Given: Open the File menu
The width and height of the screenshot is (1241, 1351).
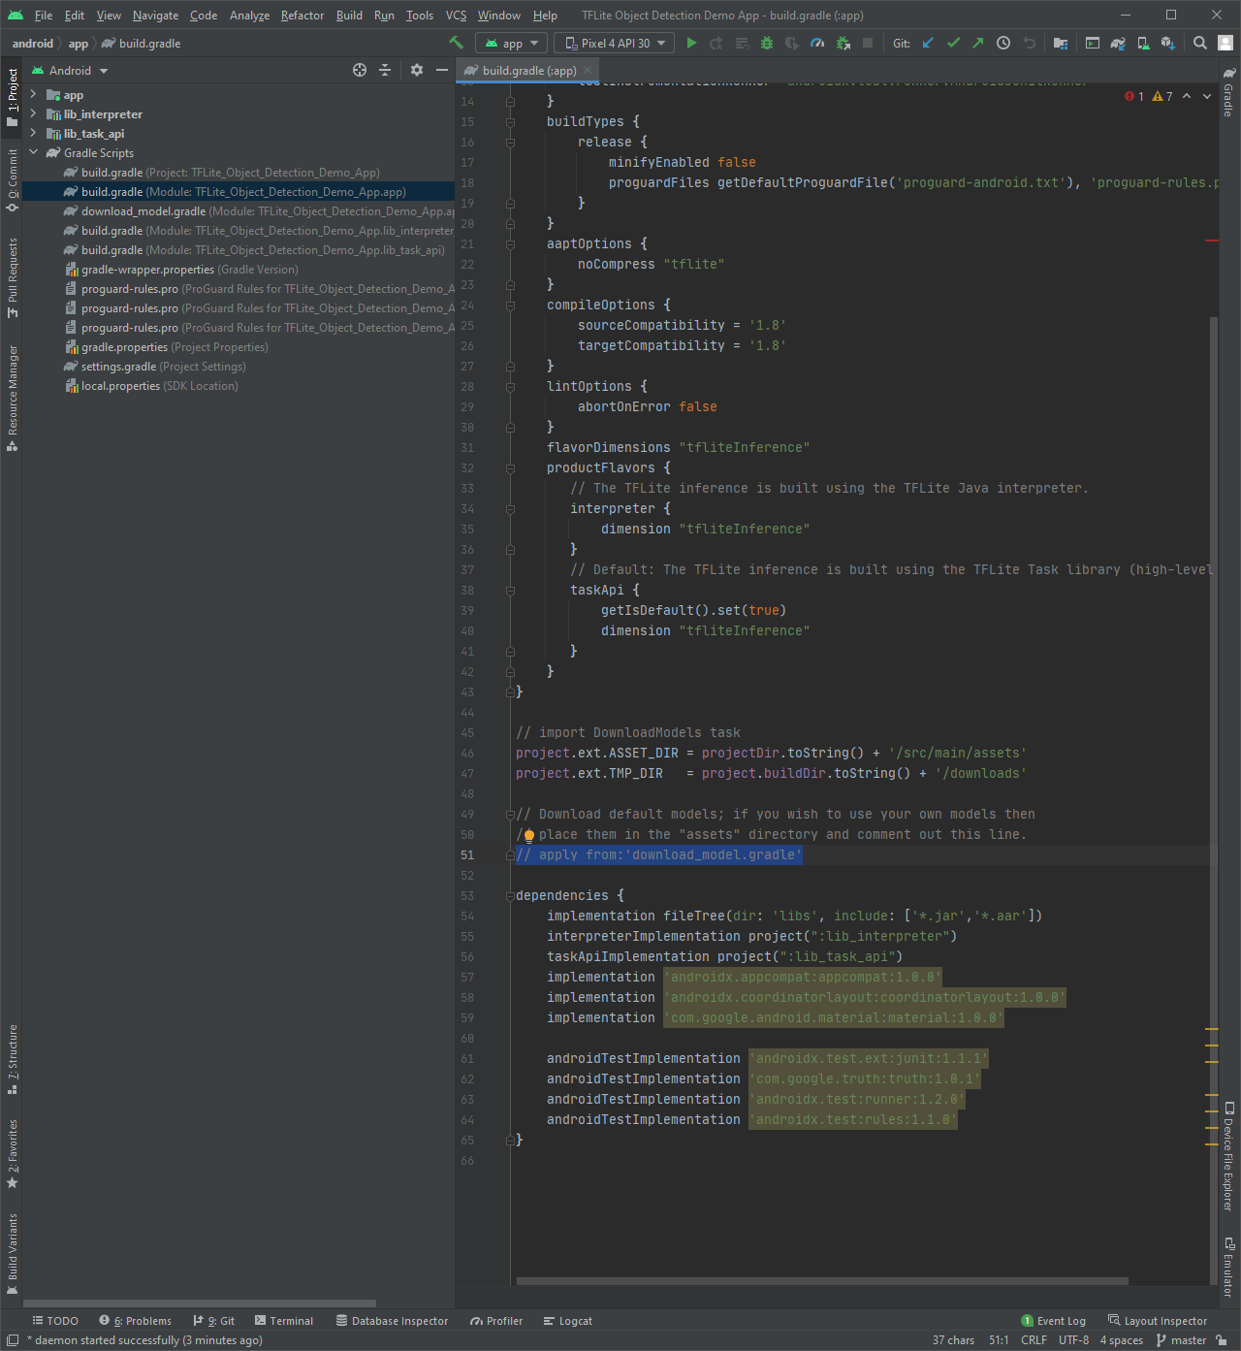Looking at the screenshot, I should click(44, 15).
